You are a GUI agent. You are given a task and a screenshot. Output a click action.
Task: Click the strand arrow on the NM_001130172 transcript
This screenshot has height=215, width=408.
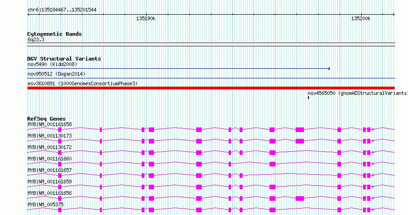pos(373,153)
